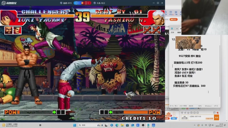Click the square icon left of the red flower

214,113
